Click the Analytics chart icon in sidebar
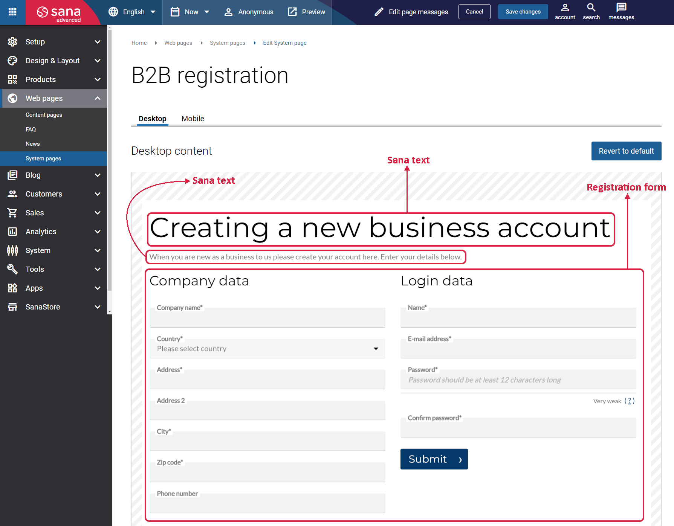The image size is (674, 526). click(x=12, y=232)
